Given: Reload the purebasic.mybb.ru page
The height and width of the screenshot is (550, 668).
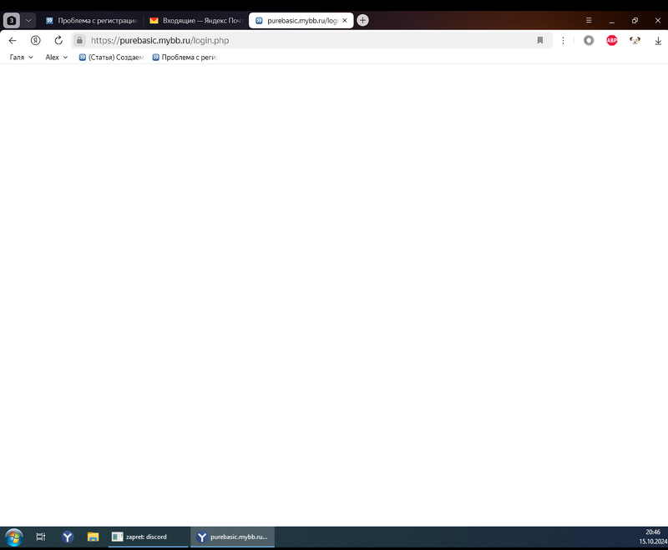Looking at the screenshot, I should pos(58,40).
